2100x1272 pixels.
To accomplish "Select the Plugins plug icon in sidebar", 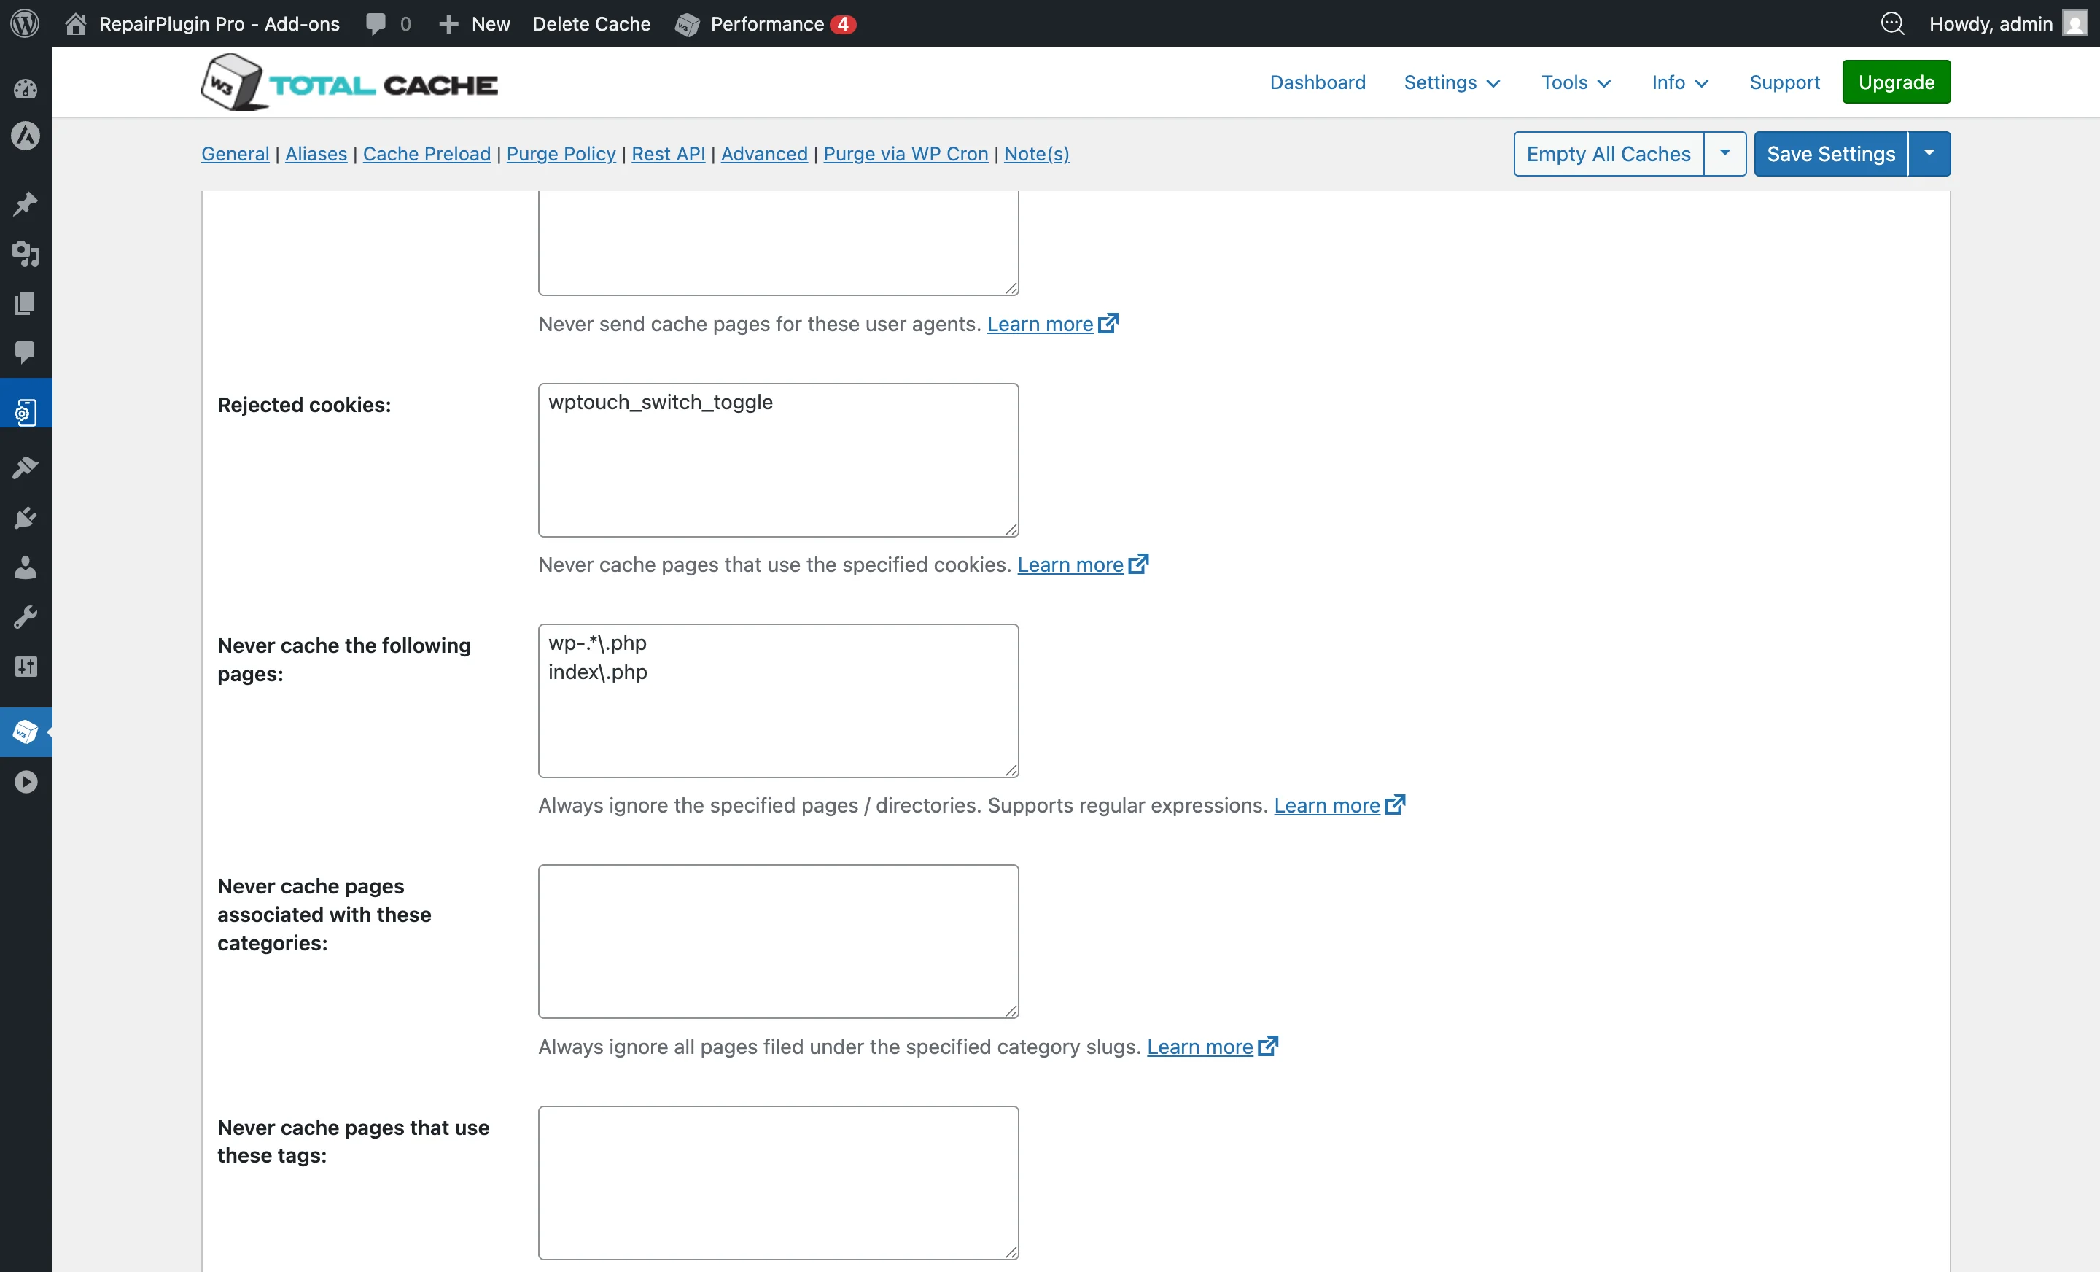I will [26, 518].
